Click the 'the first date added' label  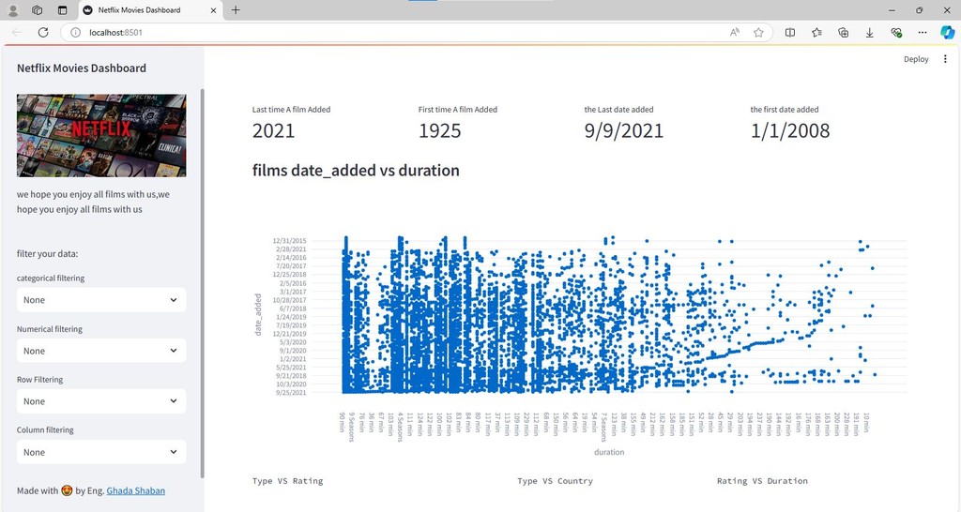pos(784,110)
